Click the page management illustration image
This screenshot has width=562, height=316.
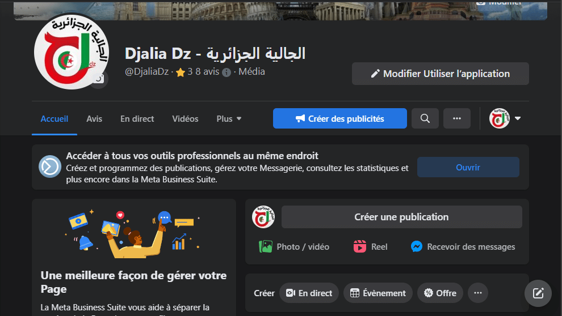coord(133,233)
